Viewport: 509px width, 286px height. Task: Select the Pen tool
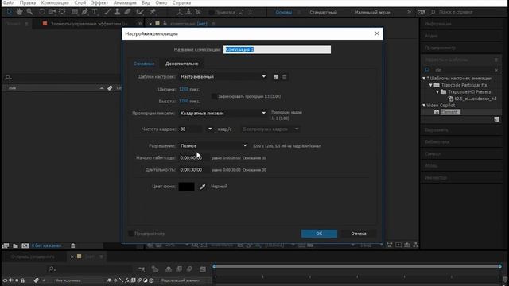coord(85,12)
